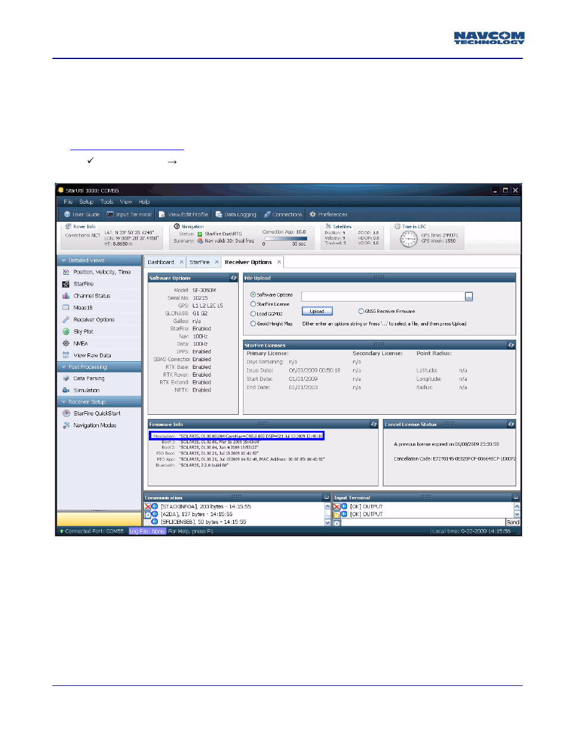Open the Input Terminal toolbar button
Viewport: 568px width, 736px height.
pyautogui.click(x=129, y=215)
